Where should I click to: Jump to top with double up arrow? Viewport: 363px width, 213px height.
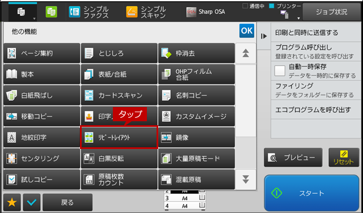click(x=246, y=53)
